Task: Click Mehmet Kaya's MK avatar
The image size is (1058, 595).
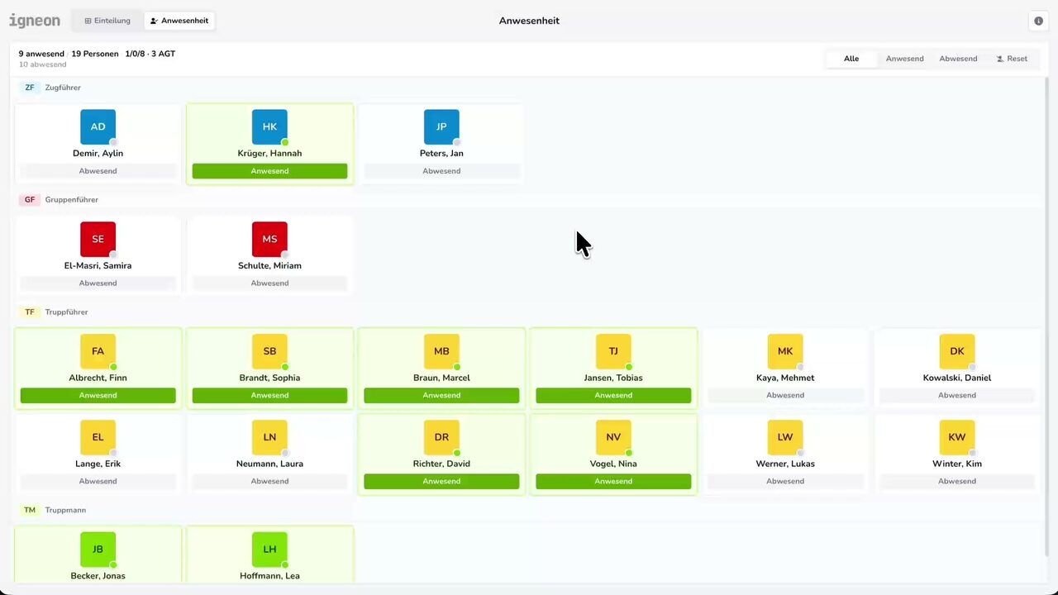Action: [x=785, y=351]
